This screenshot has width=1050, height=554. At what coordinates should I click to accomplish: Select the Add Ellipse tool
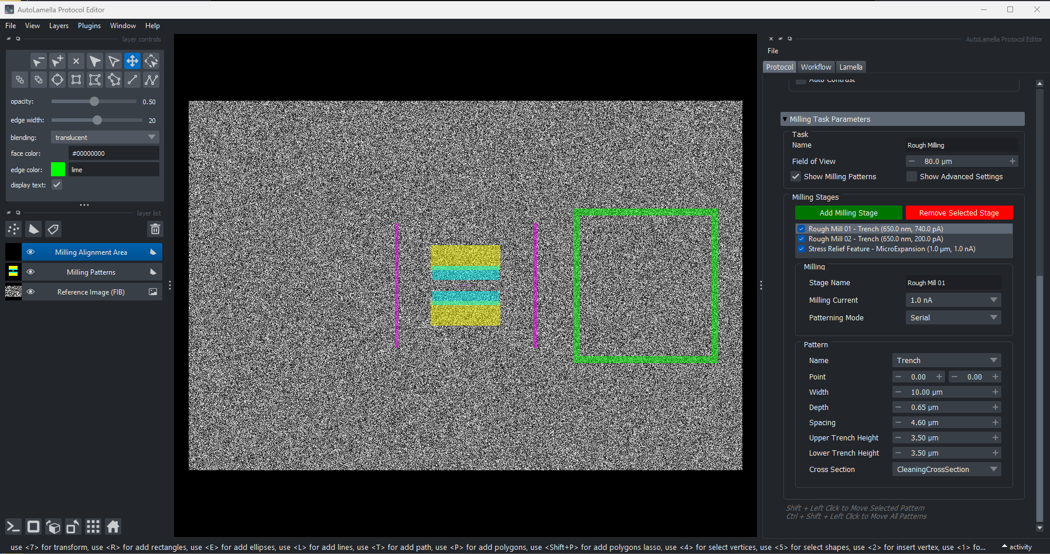pos(57,80)
